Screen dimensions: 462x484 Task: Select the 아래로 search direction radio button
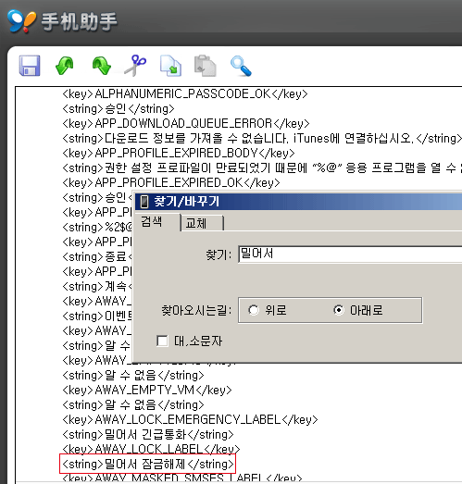pyautogui.click(x=339, y=310)
